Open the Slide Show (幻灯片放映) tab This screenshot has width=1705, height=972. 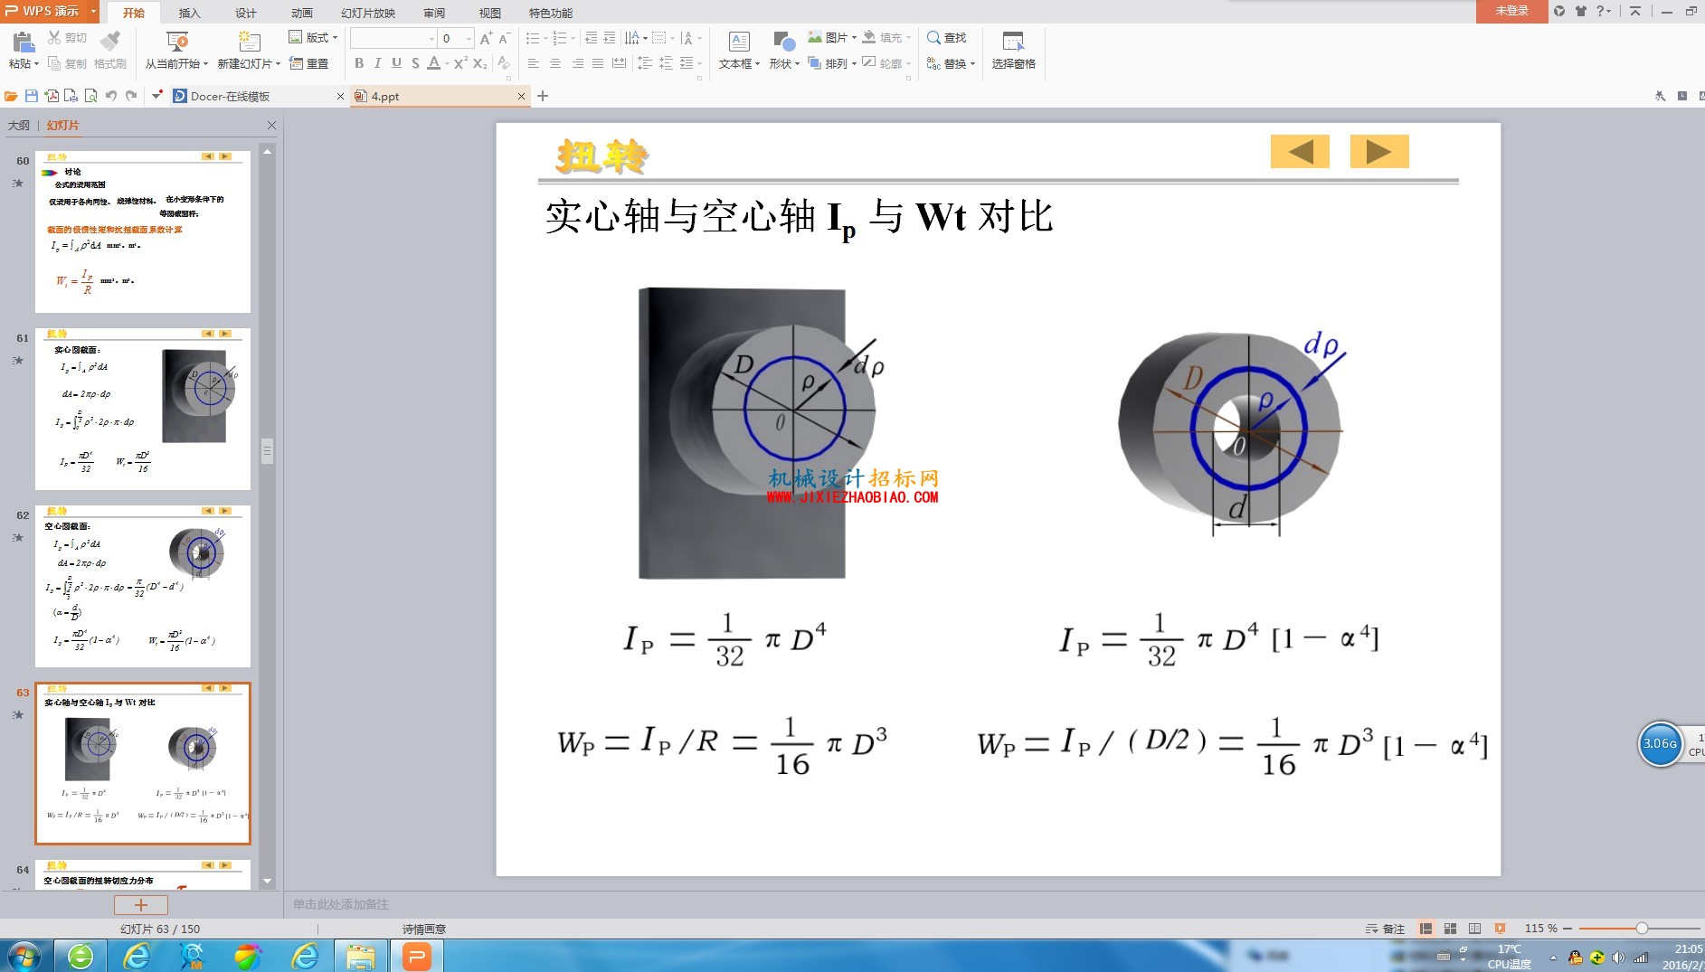pos(368,13)
